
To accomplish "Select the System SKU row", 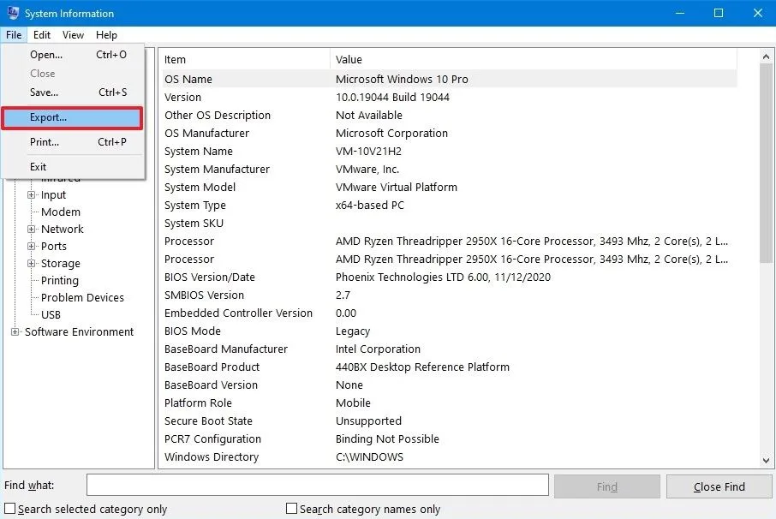I will click(x=450, y=224).
